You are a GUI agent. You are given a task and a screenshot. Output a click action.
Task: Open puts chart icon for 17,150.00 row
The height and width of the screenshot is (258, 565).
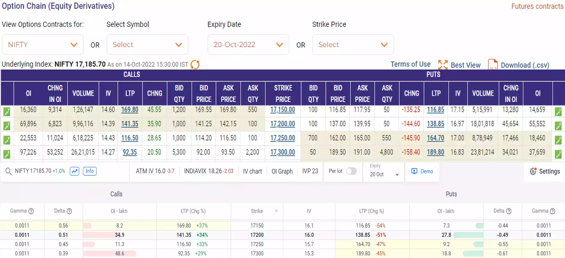tap(558, 112)
